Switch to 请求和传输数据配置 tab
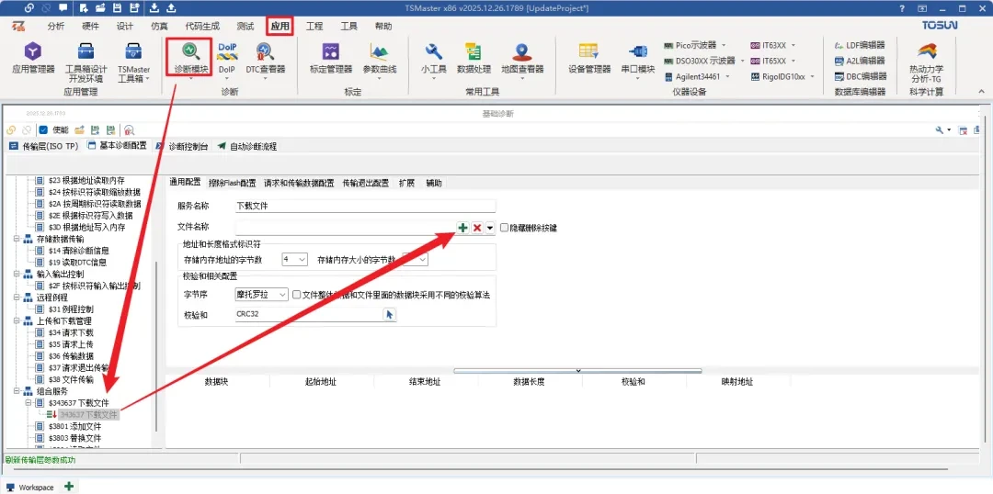 coord(299,184)
